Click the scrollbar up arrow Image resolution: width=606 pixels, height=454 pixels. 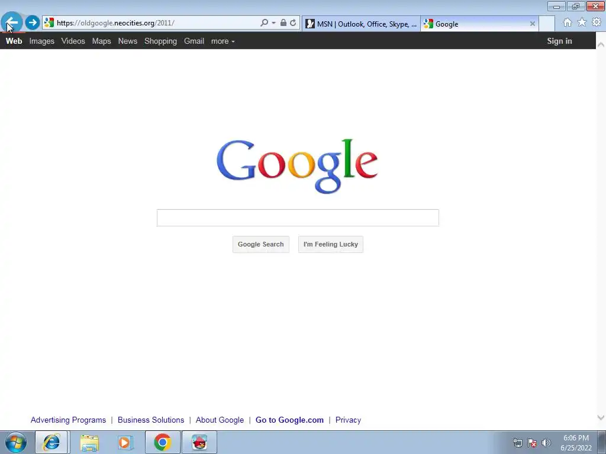601,44
